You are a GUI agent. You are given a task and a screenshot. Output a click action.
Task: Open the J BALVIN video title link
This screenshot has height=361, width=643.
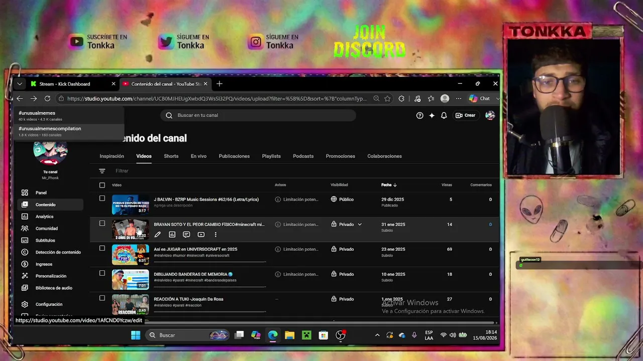coord(206,199)
